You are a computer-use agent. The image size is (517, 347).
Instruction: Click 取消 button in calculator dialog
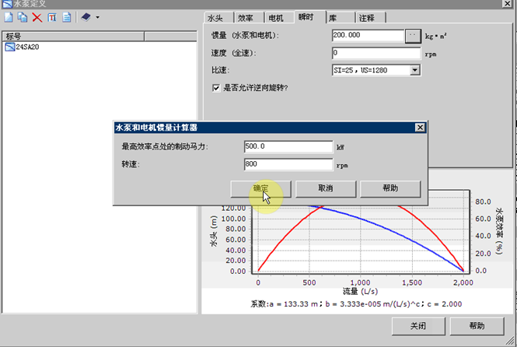click(x=326, y=189)
